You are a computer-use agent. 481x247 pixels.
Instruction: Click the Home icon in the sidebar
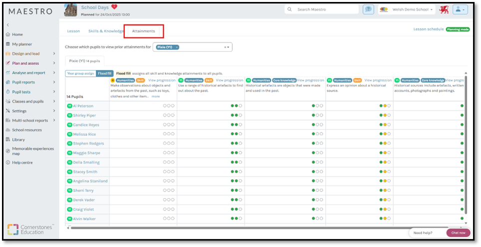(x=8, y=34)
